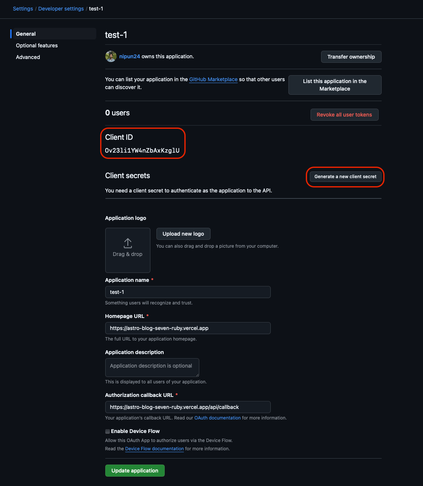Click the Application name field showing test-1
Viewport: 423px width, 486px height.
pos(188,292)
